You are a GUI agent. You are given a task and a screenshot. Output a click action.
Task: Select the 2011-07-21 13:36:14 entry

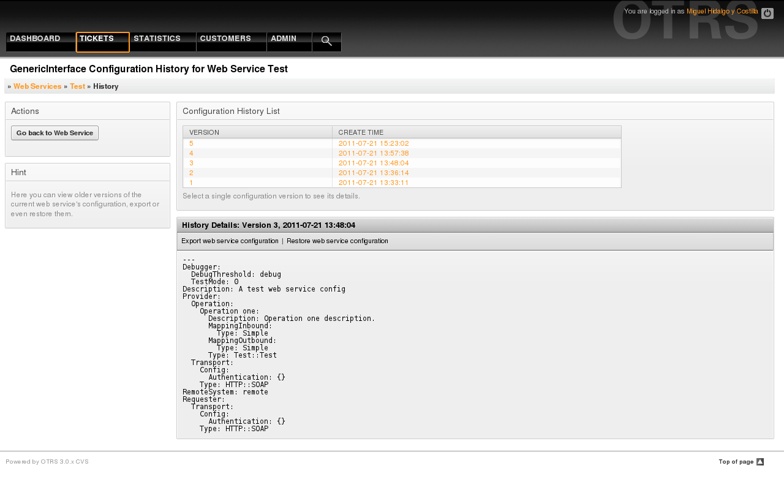point(373,173)
